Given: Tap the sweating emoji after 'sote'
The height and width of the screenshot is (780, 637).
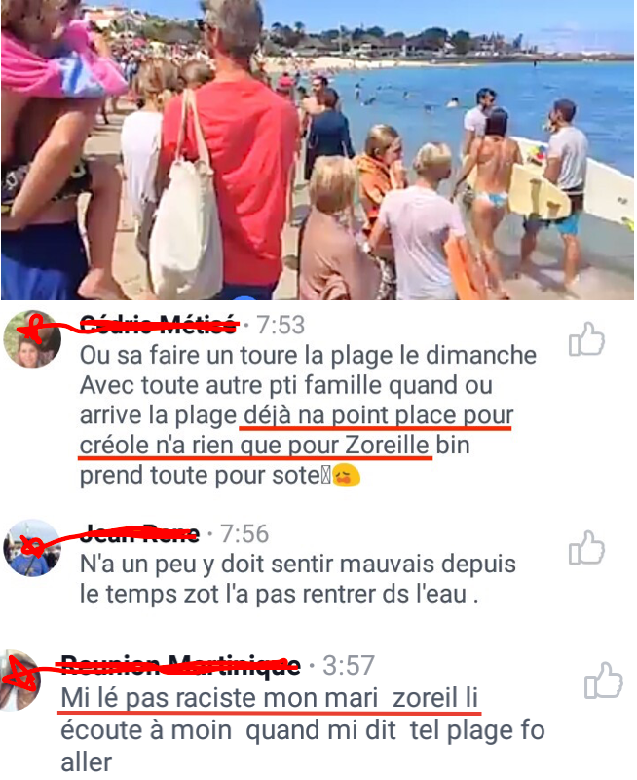Looking at the screenshot, I should pyautogui.click(x=346, y=475).
